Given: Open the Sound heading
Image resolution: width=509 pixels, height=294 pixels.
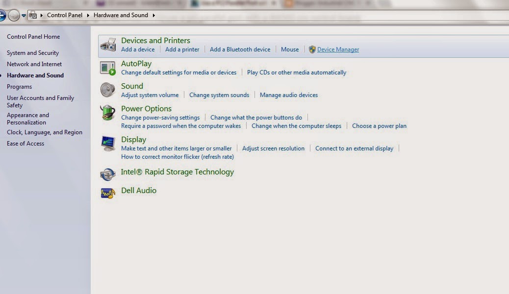Looking at the screenshot, I should (x=132, y=86).
